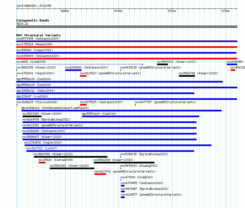Click the 5690k ruler position
Viewport: 245px width, 208px height.
(x=65, y=11)
